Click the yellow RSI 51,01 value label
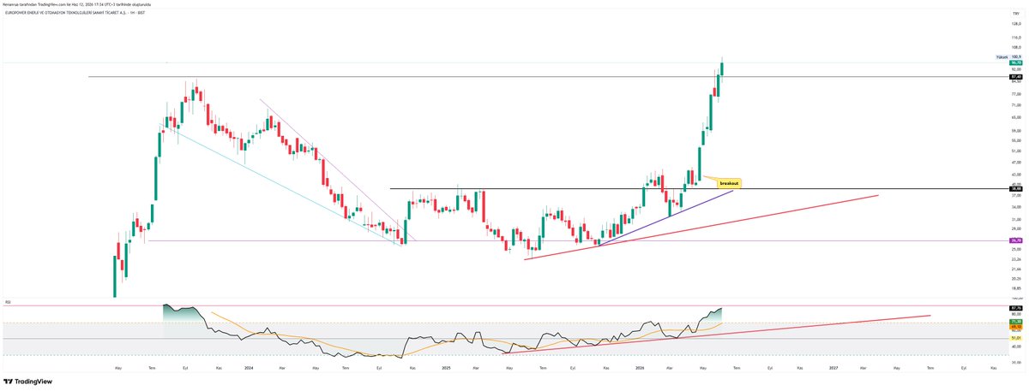The height and width of the screenshot is (391, 1029). (1016, 338)
